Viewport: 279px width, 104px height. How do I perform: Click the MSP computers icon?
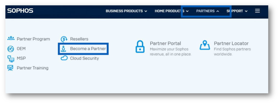[x=11, y=59]
